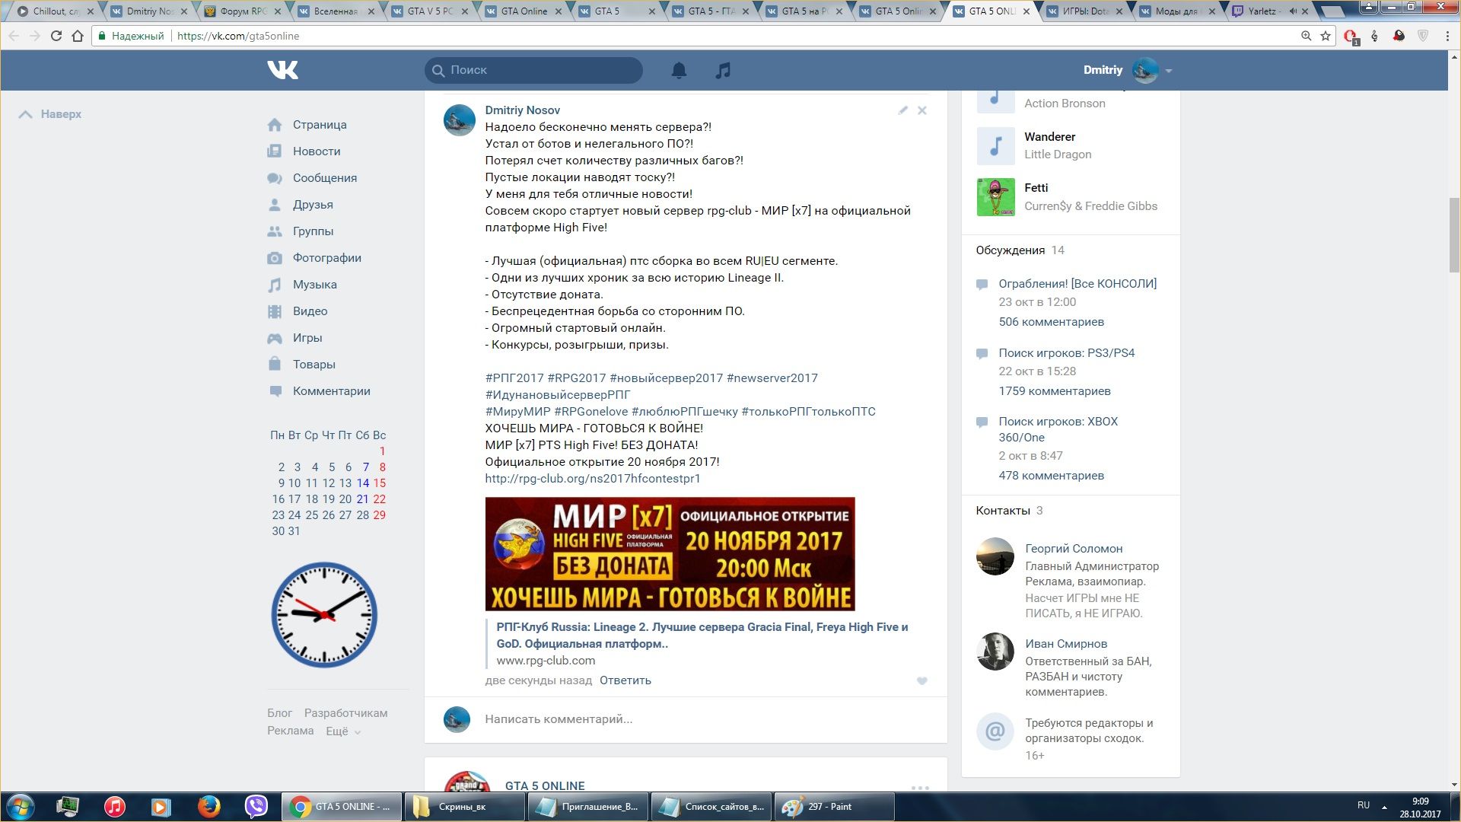Viewport: 1461px width, 822px height.
Task: Open Viber from the taskbar
Action: [256, 806]
